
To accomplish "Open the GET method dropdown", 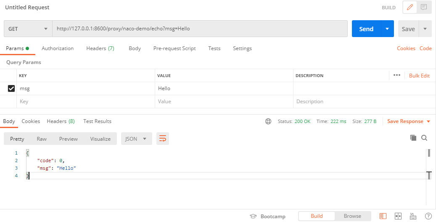I will pos(28,29).
